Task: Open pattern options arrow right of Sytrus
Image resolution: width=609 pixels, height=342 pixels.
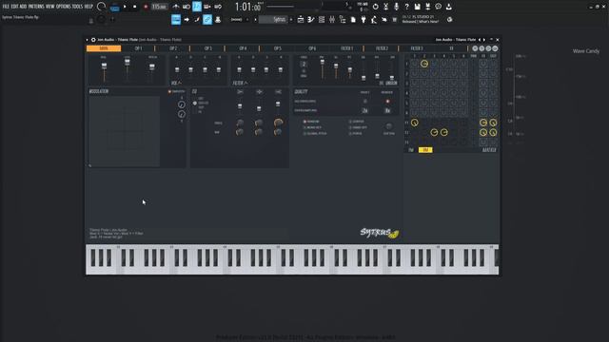Action: [291, 19]
